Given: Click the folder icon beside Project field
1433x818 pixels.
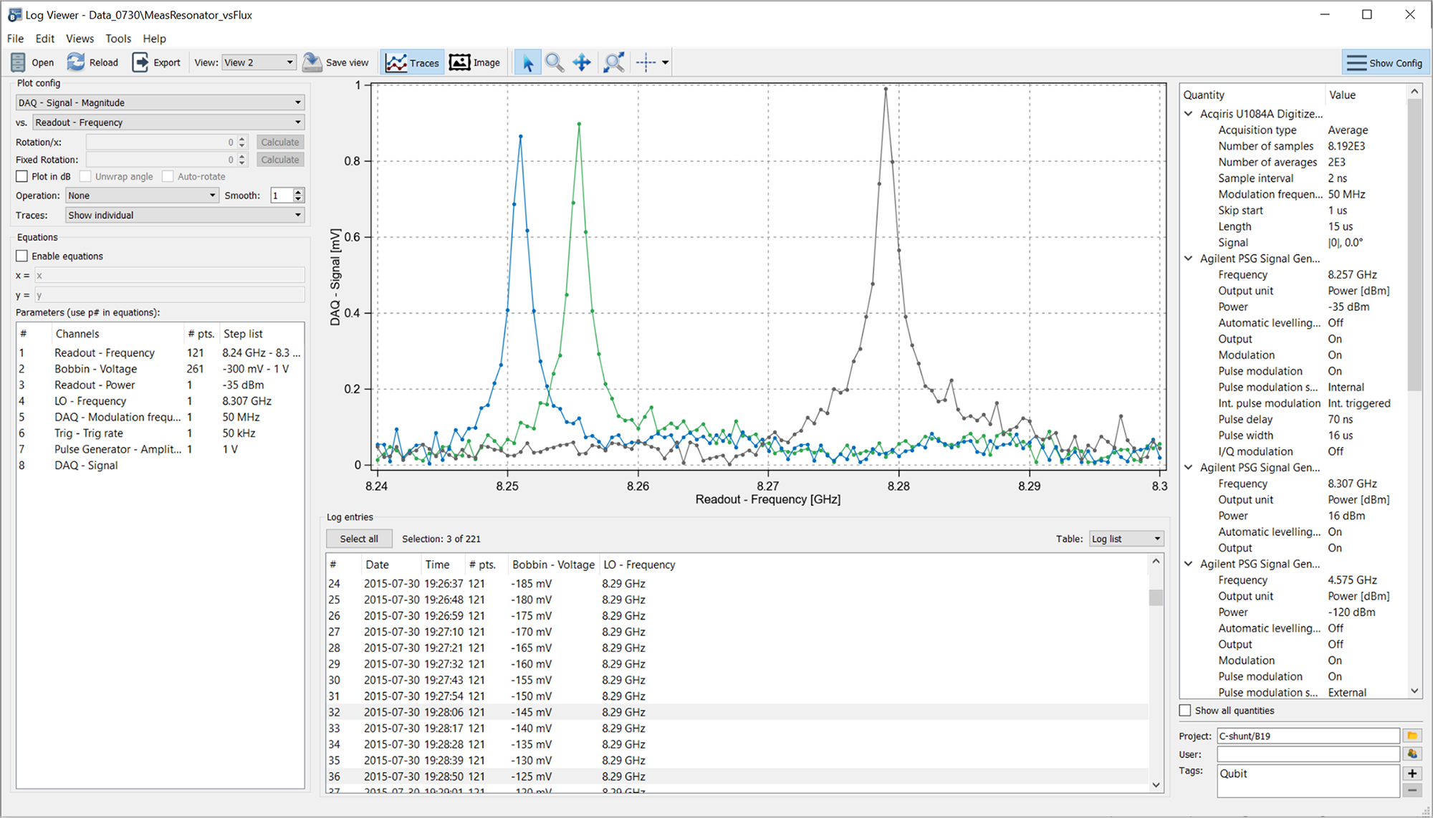Looking at the screenshot, I should click(x=1412, y=736).
